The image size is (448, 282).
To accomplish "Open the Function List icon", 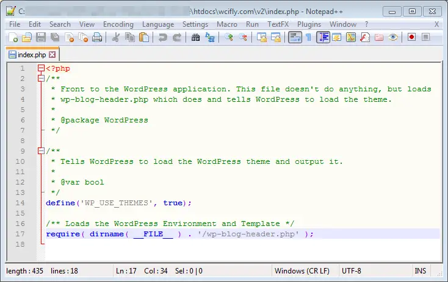I will (x=365, y=37).
